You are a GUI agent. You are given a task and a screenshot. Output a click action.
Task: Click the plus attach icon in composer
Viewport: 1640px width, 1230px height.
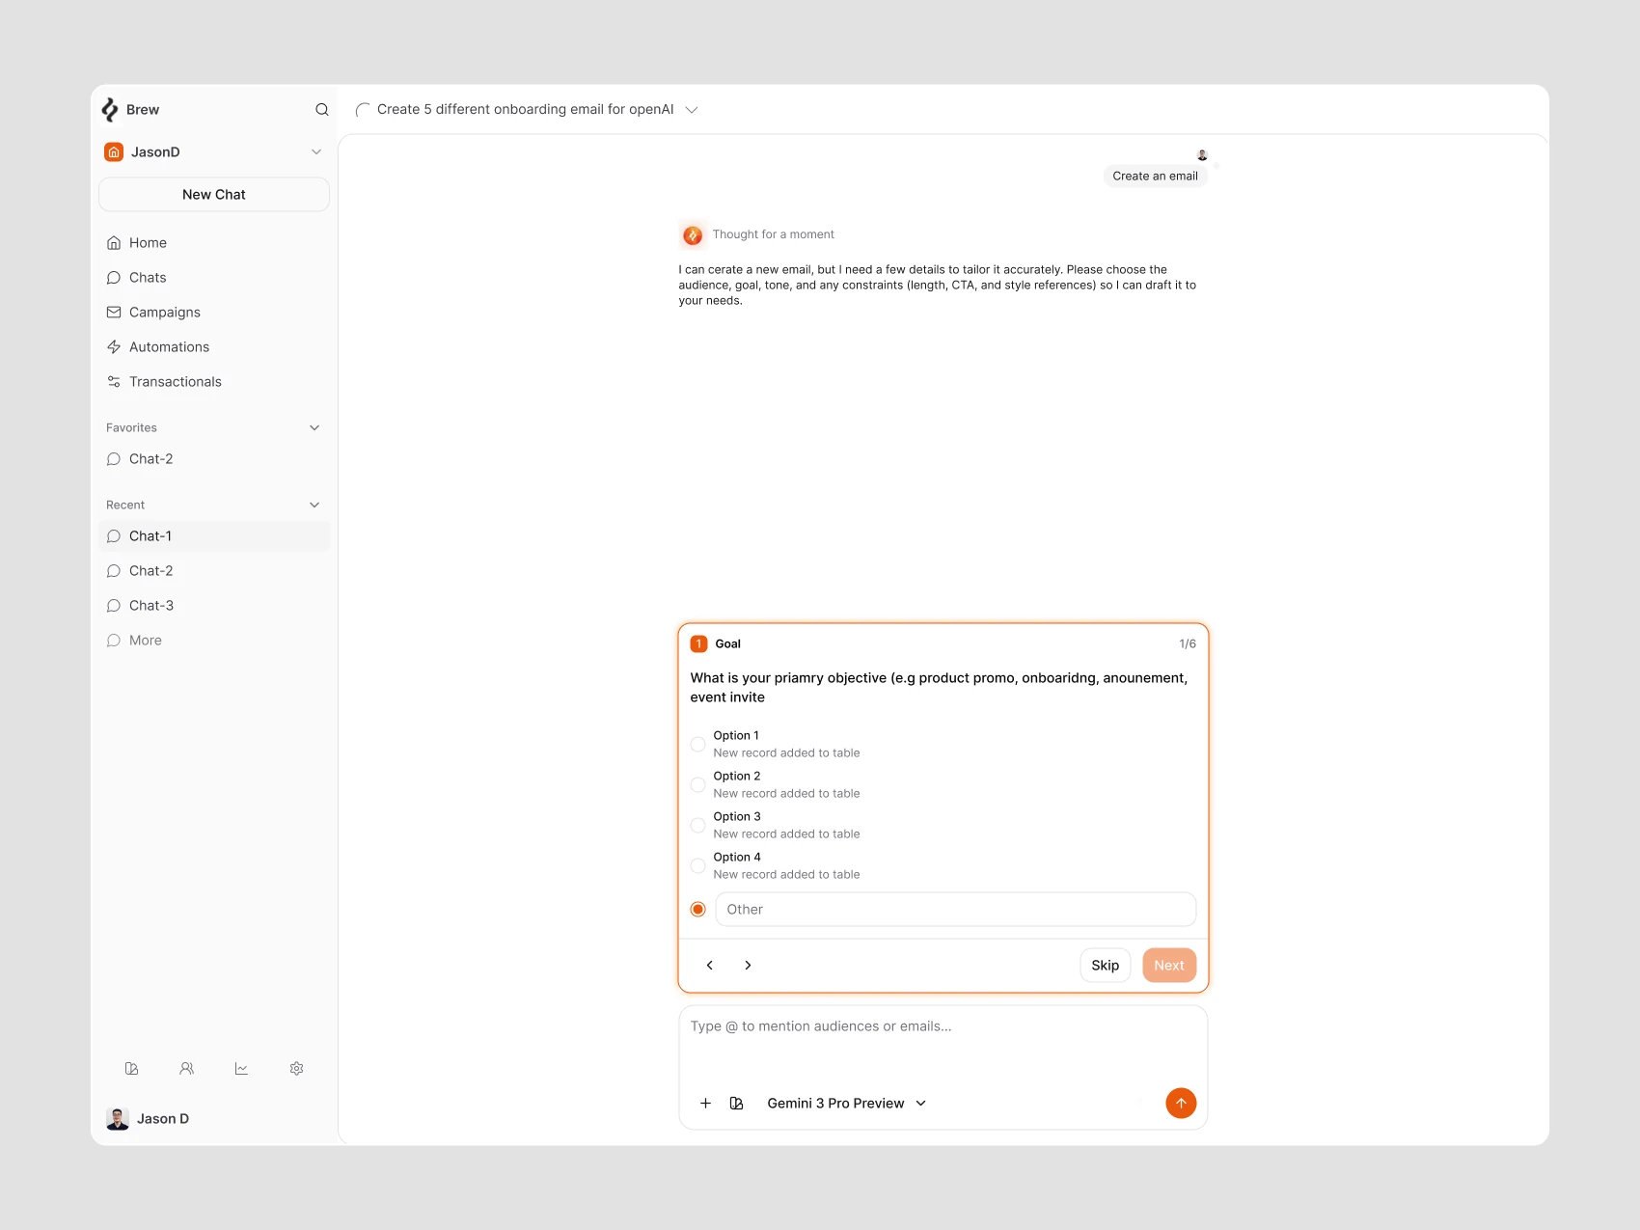coord(706,1104)
